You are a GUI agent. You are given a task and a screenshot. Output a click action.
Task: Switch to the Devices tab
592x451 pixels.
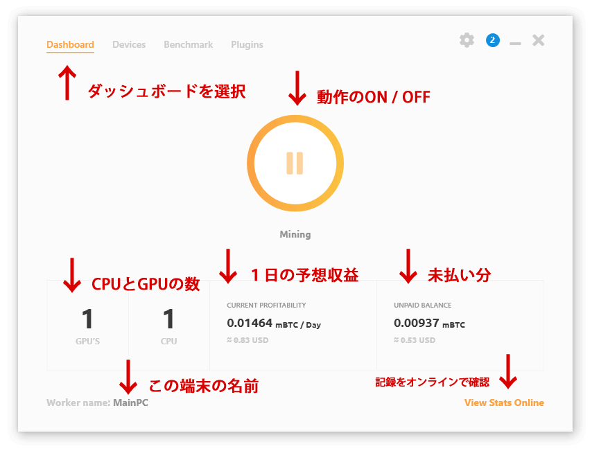point(129,44)
